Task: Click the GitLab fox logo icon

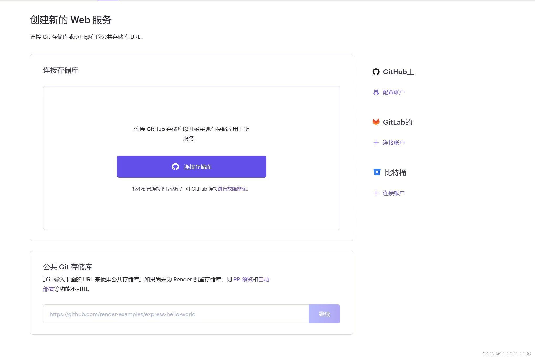Action: tap(376, 122)
